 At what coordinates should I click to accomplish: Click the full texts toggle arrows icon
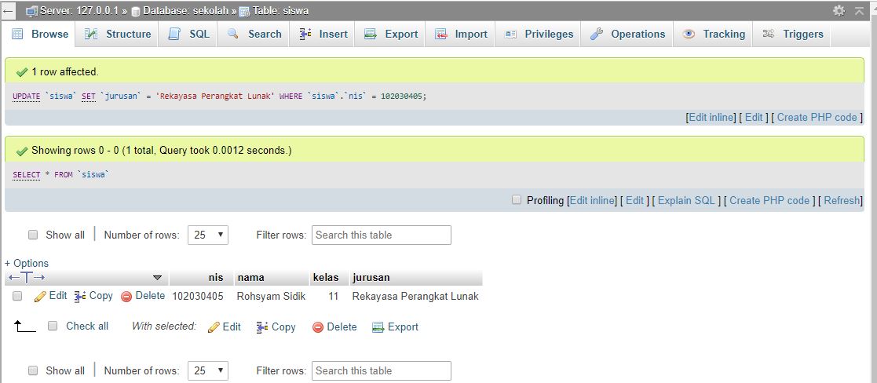[x=27, y=277]
